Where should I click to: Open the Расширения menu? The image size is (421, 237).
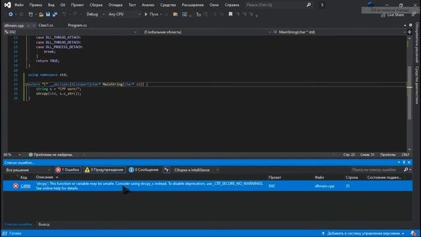[x=193, y=5]
